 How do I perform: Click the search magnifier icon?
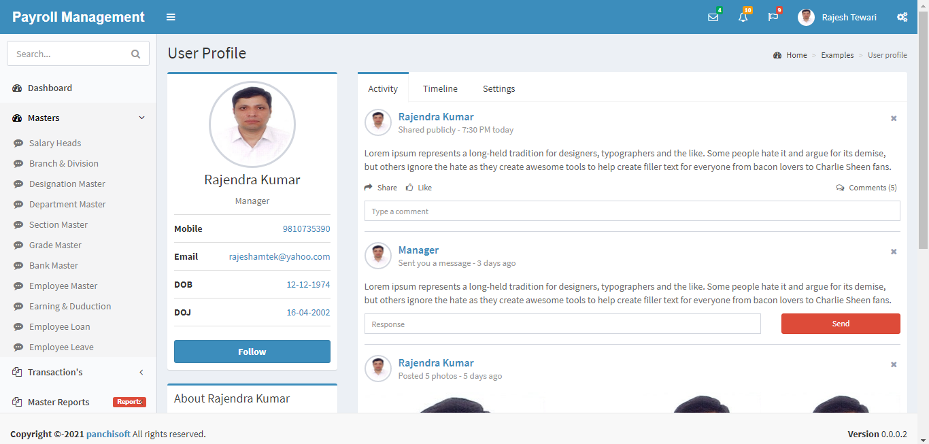point(135,54)
